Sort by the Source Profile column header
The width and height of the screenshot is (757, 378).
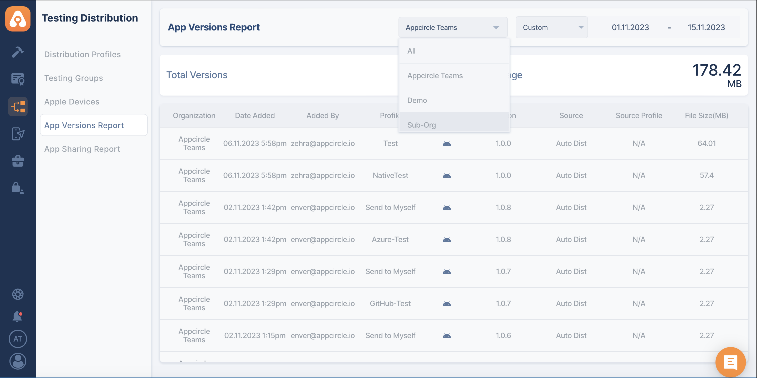pyautogui.click(x=639, y=115)
